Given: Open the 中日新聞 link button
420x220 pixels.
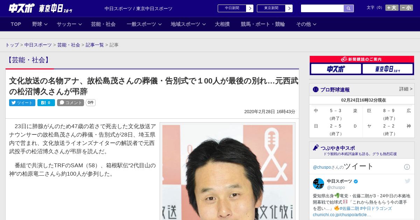Looking at the screenshot, I should pos(232,8).
